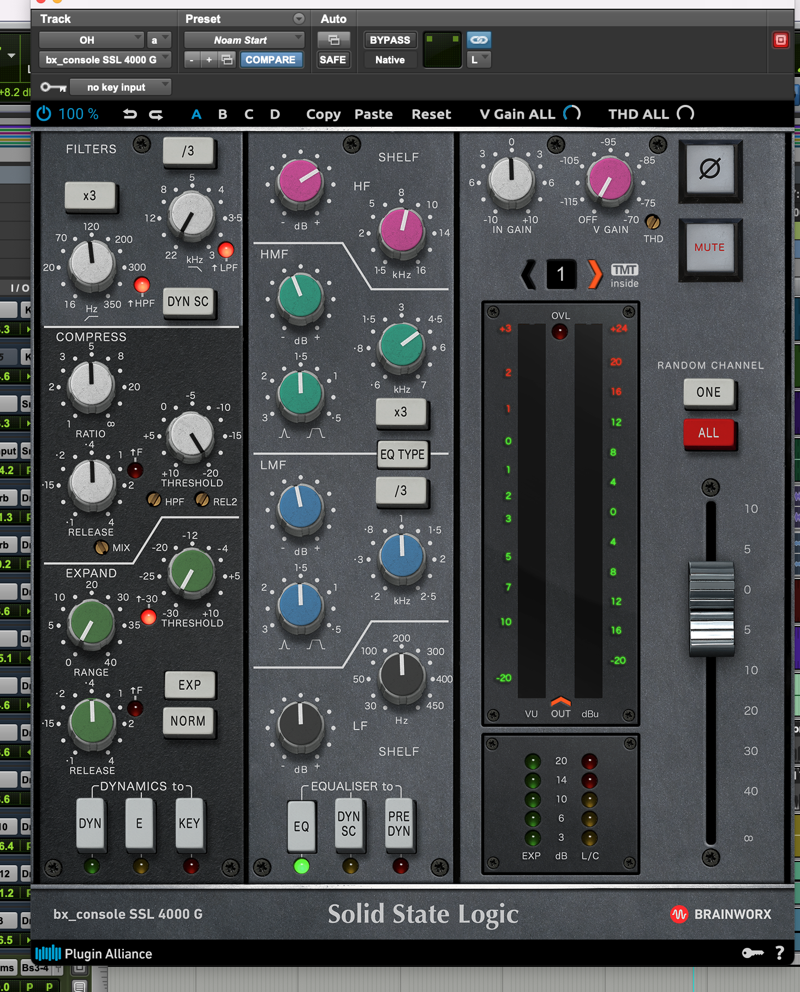Click the TMT channel number display
This screenshot has height=992, width=800.
[x=560, y=274]
